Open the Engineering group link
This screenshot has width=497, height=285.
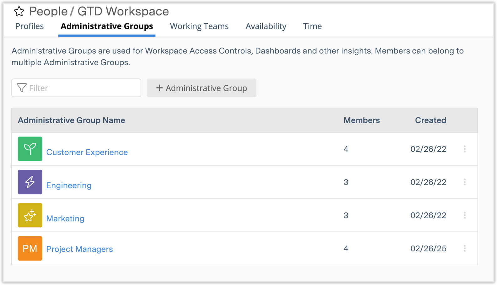[x=69, y=185]
